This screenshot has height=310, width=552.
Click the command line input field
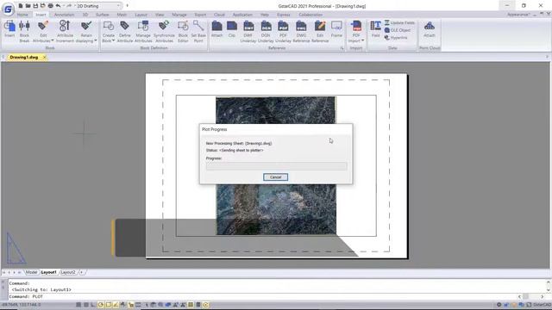coord(262,296)
